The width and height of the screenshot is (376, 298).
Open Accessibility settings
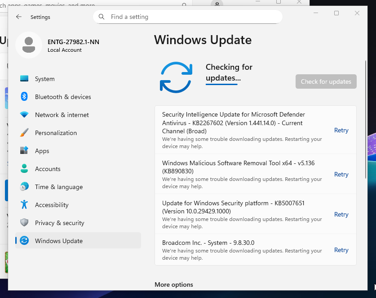click(x=78, y=205)
